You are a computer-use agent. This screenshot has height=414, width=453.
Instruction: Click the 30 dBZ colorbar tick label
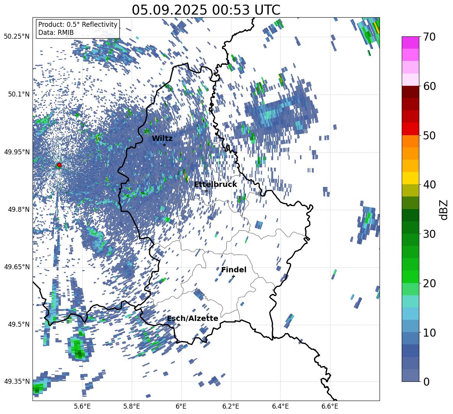pyautogui.click(x=429, y=234)
